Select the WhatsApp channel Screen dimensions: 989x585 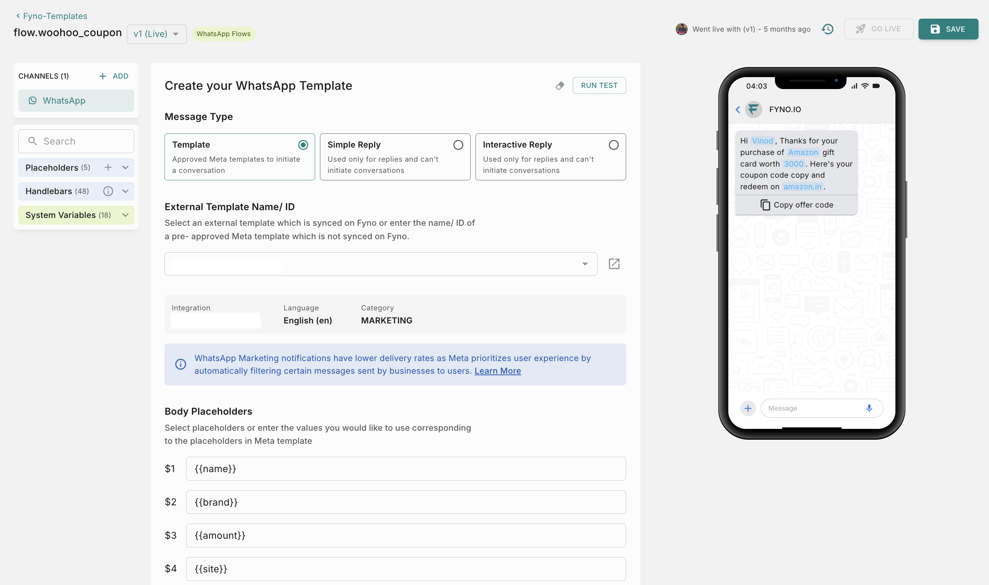(x=76, y=101)
